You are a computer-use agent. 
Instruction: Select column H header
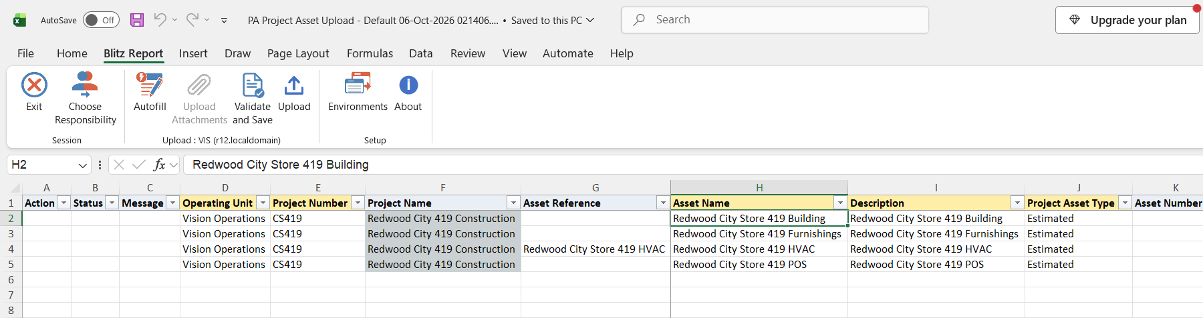click(x=759, y=187)
